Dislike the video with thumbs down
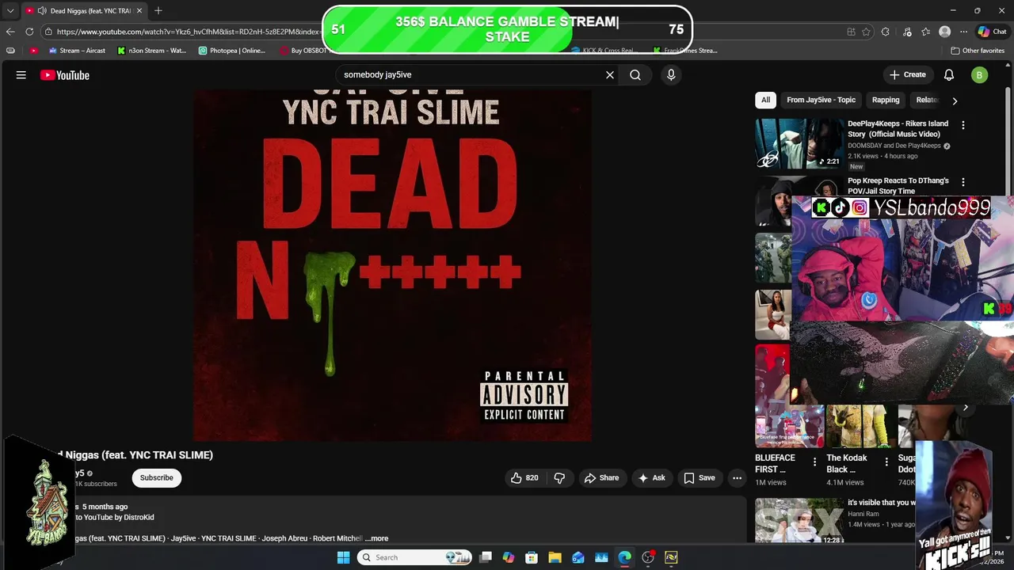Image resolution: width=1014 pixels, height=570 pixels. (x=559, y=477)
